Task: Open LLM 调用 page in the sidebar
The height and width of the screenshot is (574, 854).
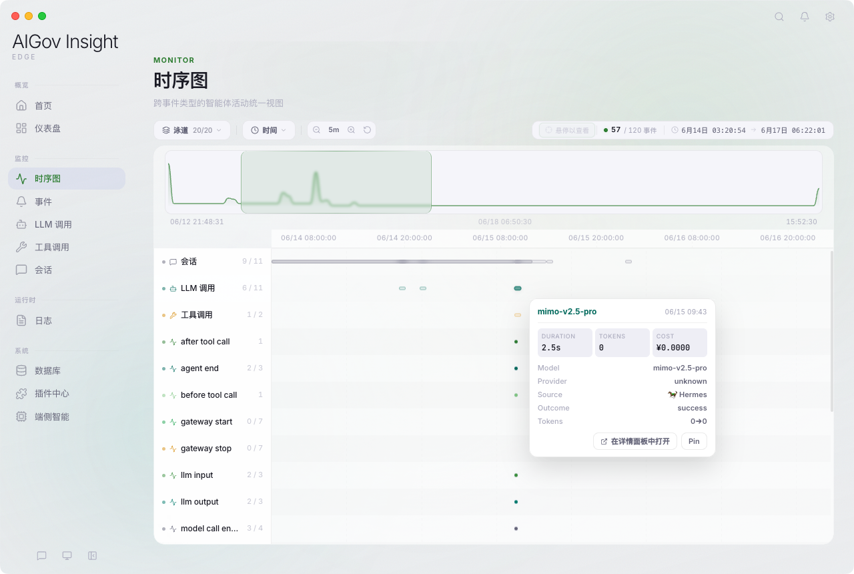Action: [67, 224]
